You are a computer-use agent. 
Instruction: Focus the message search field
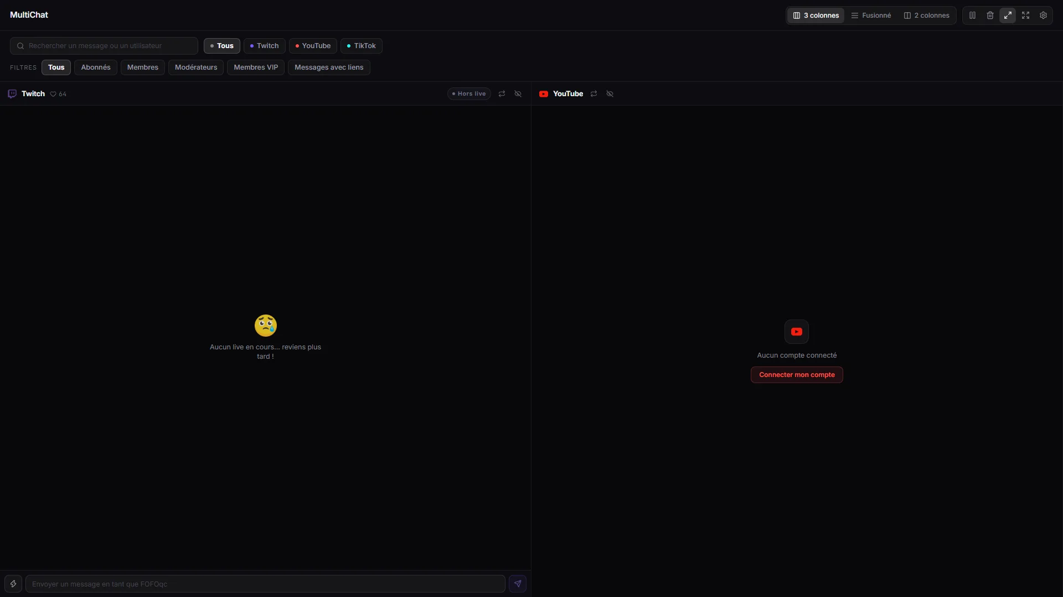click(104, 46)
